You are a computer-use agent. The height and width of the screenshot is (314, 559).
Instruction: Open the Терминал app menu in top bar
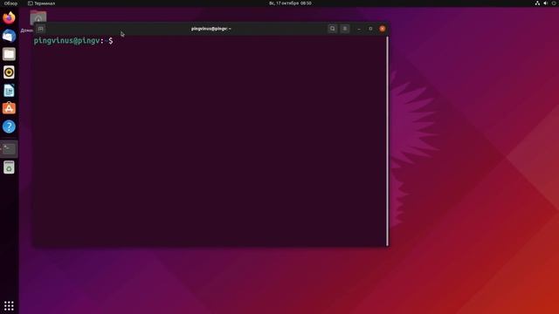tap(41, 3)
